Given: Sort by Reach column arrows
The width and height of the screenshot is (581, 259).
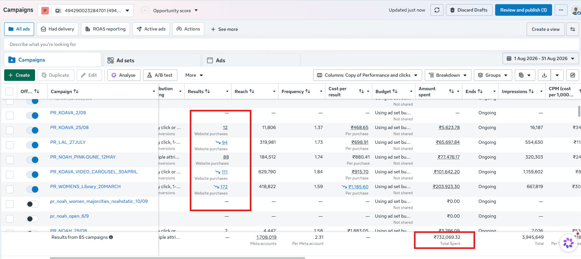Looking at the screenshot, I should coord(252,91).
